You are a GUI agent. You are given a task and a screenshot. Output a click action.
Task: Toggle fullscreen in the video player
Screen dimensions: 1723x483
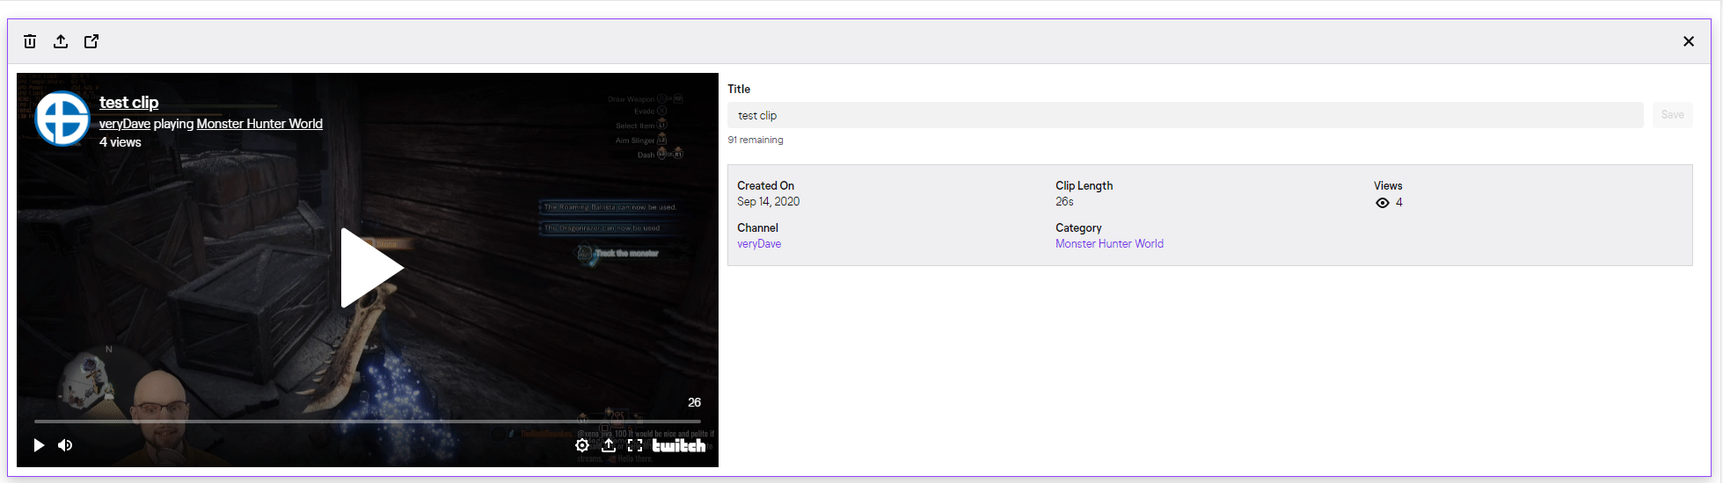point(635,445)
